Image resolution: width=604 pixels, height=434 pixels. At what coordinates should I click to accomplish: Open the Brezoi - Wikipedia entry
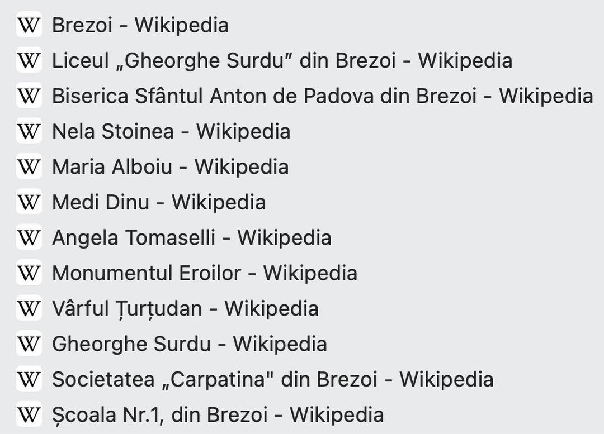tap(140, 25)
